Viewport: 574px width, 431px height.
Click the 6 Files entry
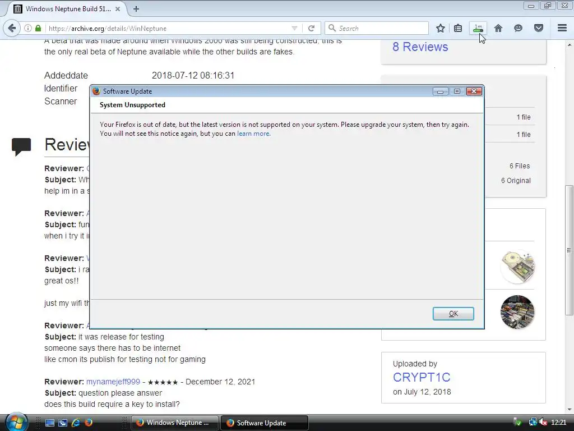(x=520, y=166)
